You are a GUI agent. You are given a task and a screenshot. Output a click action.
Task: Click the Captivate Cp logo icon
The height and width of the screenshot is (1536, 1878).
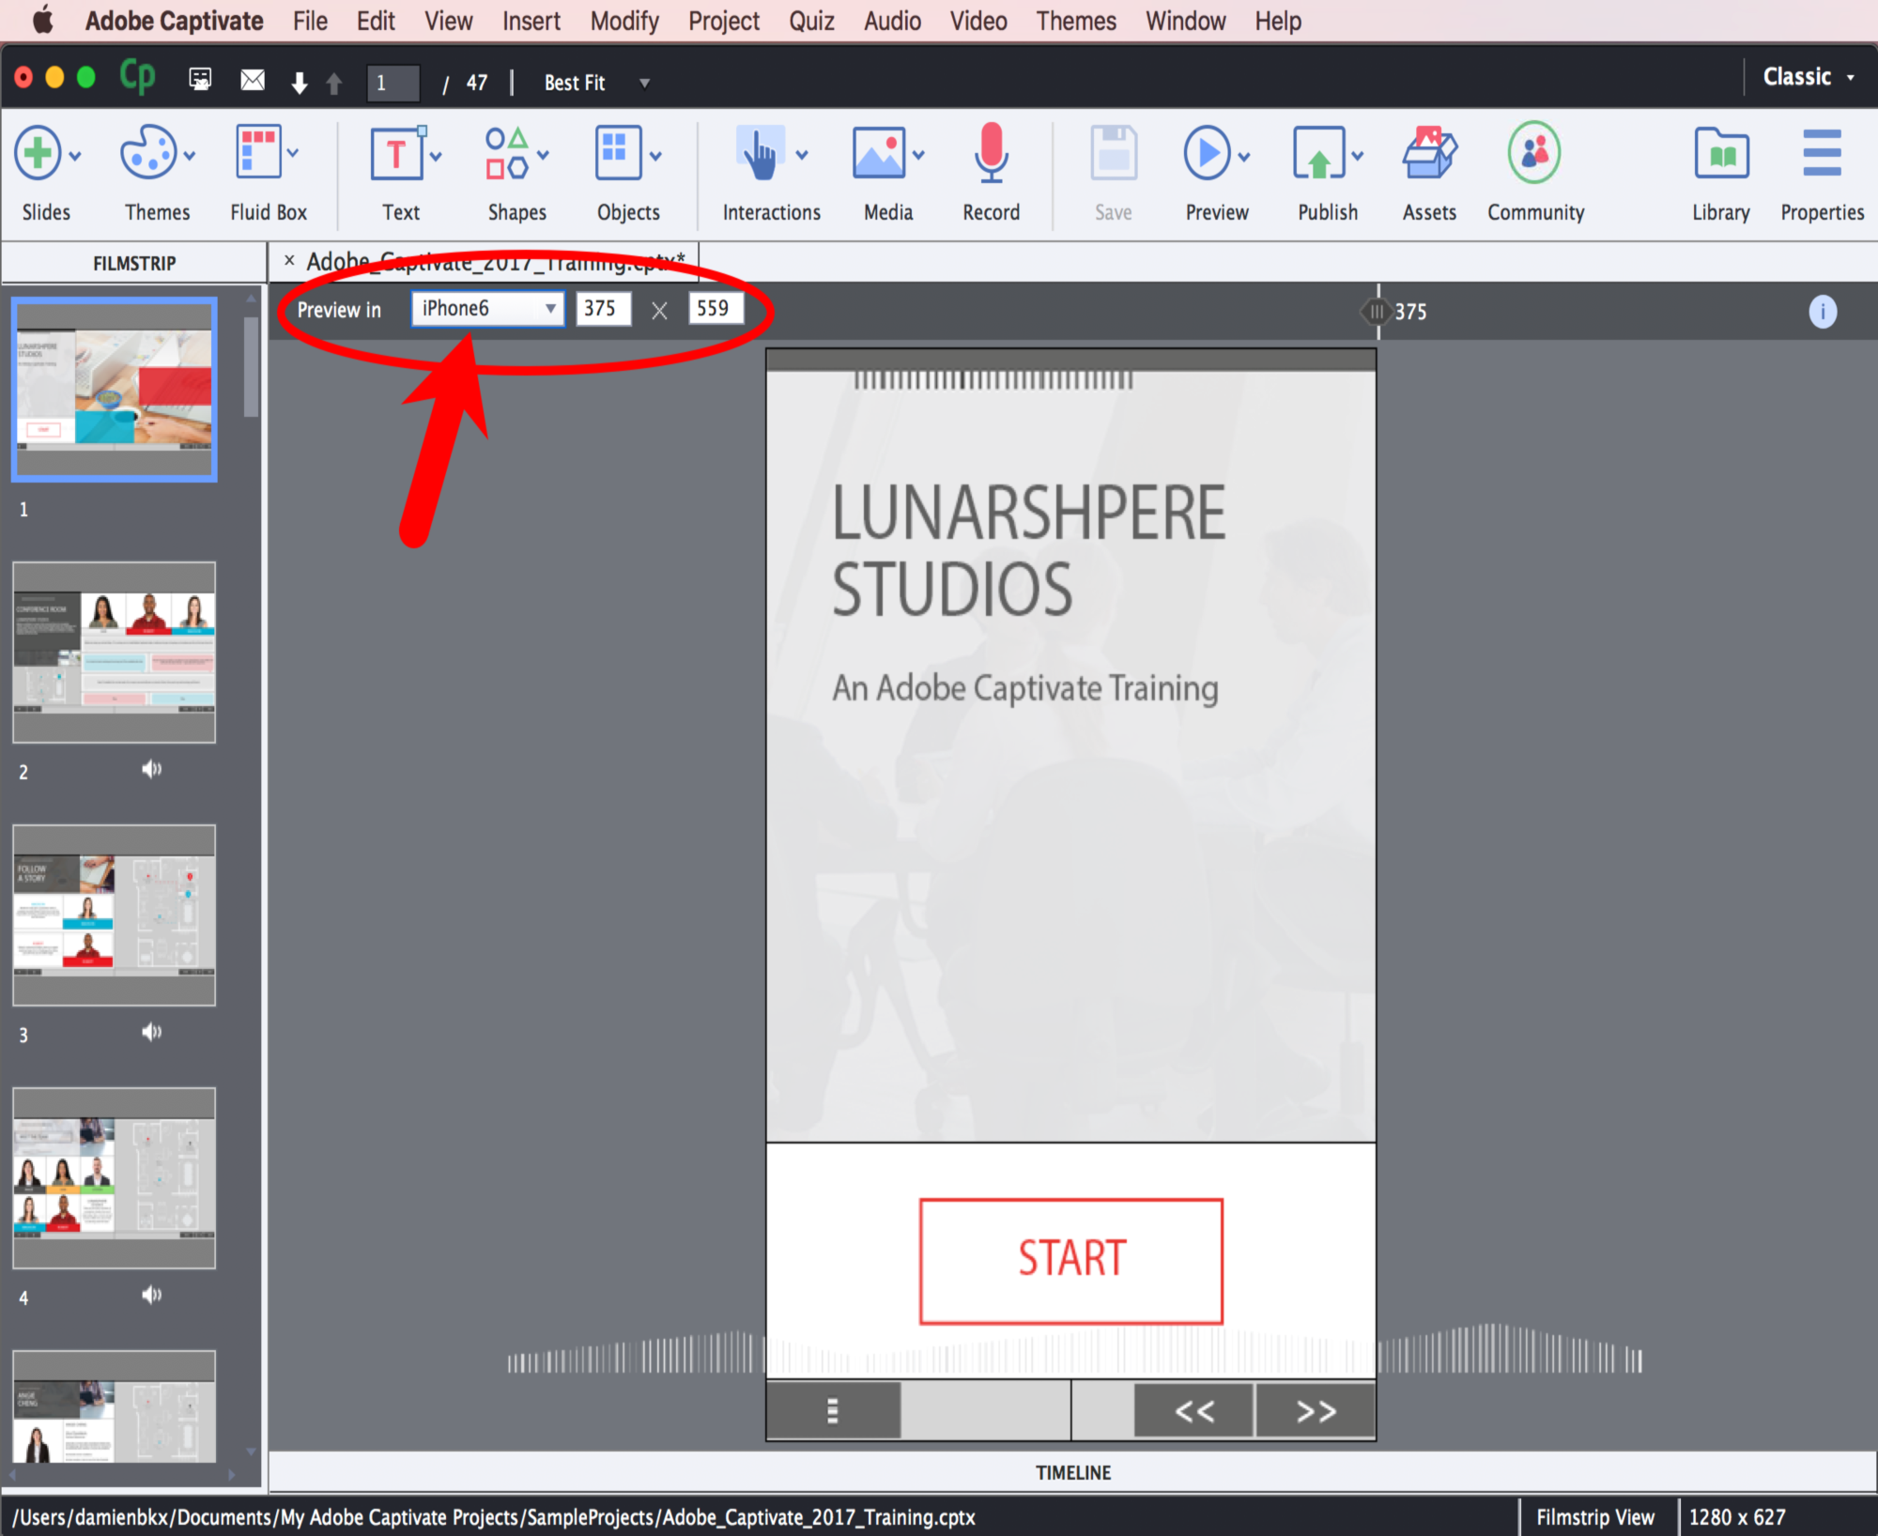(x=137, y=77)
